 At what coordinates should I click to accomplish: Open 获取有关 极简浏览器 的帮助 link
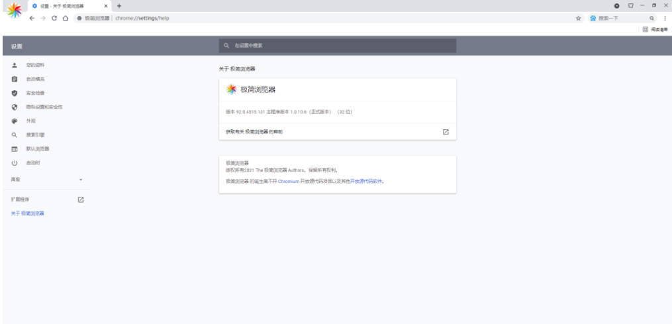coord(337,132)
